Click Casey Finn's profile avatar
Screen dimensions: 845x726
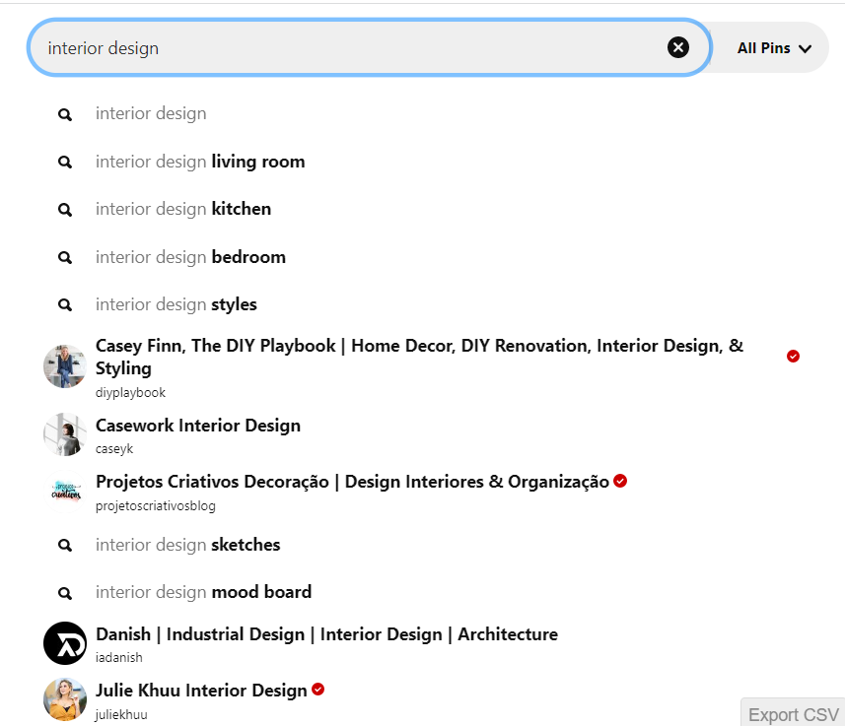click(x=65, y=366)
